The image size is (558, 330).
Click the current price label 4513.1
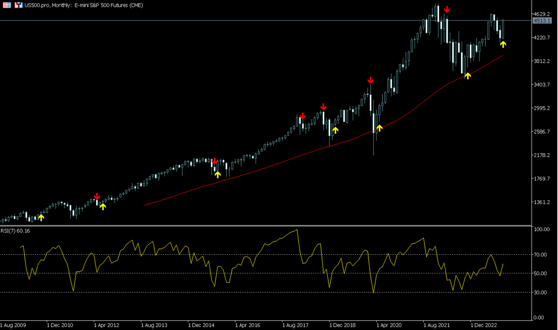coord(542,20)
